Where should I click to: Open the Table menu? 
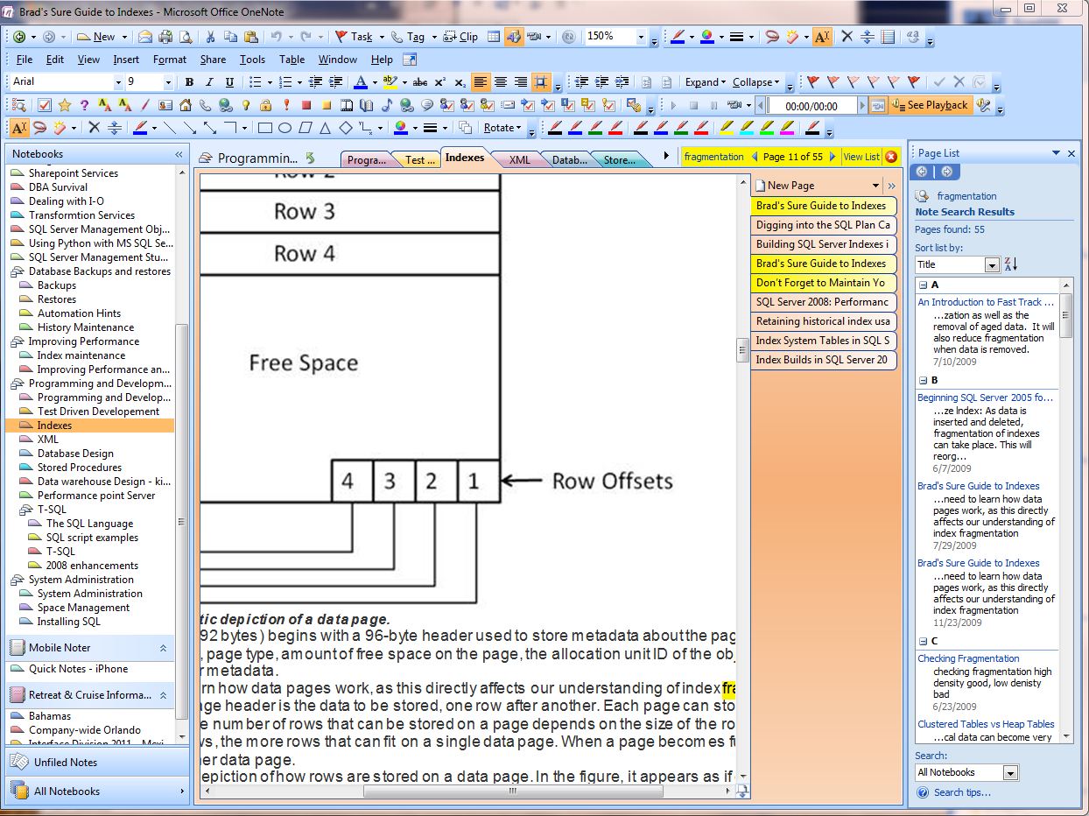(292, 60)
